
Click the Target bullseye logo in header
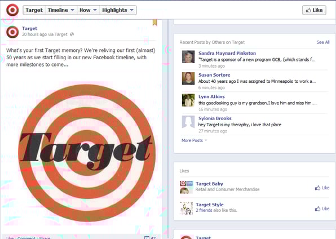(x=12, y=10)
